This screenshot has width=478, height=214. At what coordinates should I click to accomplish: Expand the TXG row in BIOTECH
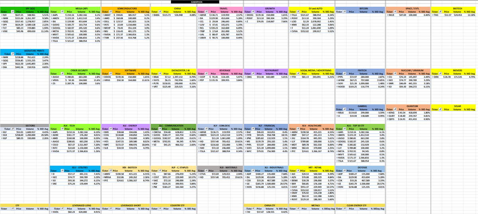pyautogui.click(x=433, y=15)
